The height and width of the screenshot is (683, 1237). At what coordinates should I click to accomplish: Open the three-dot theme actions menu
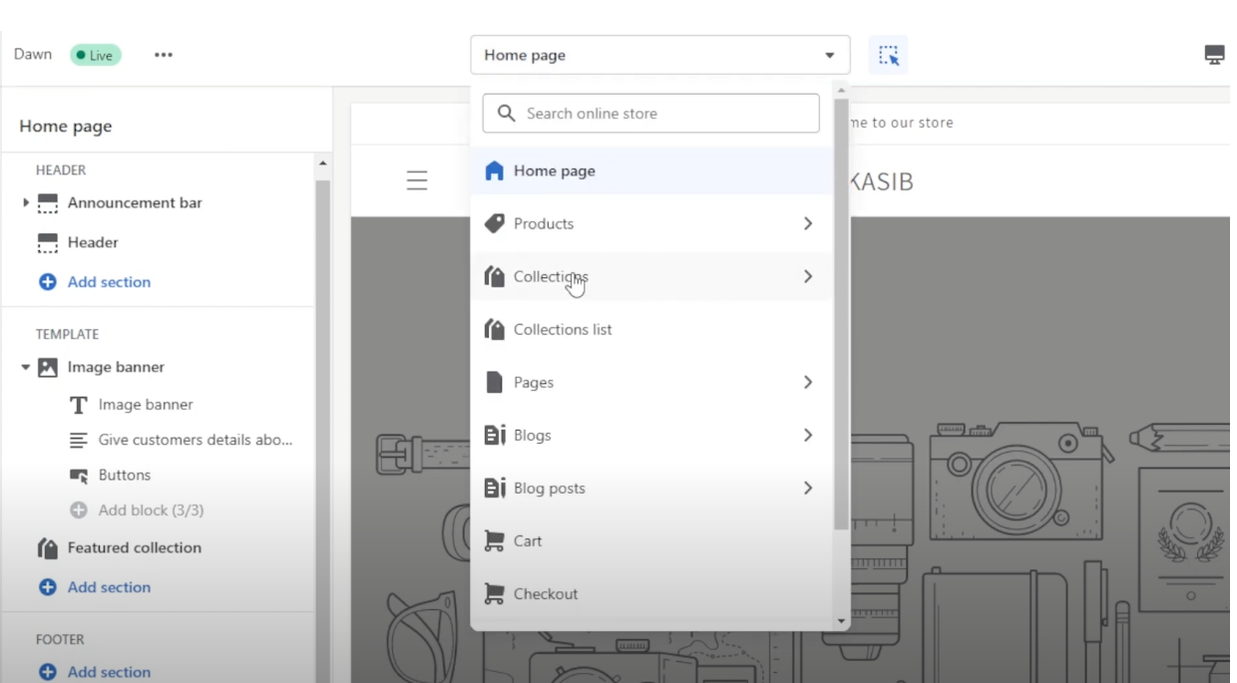point(164,55)
